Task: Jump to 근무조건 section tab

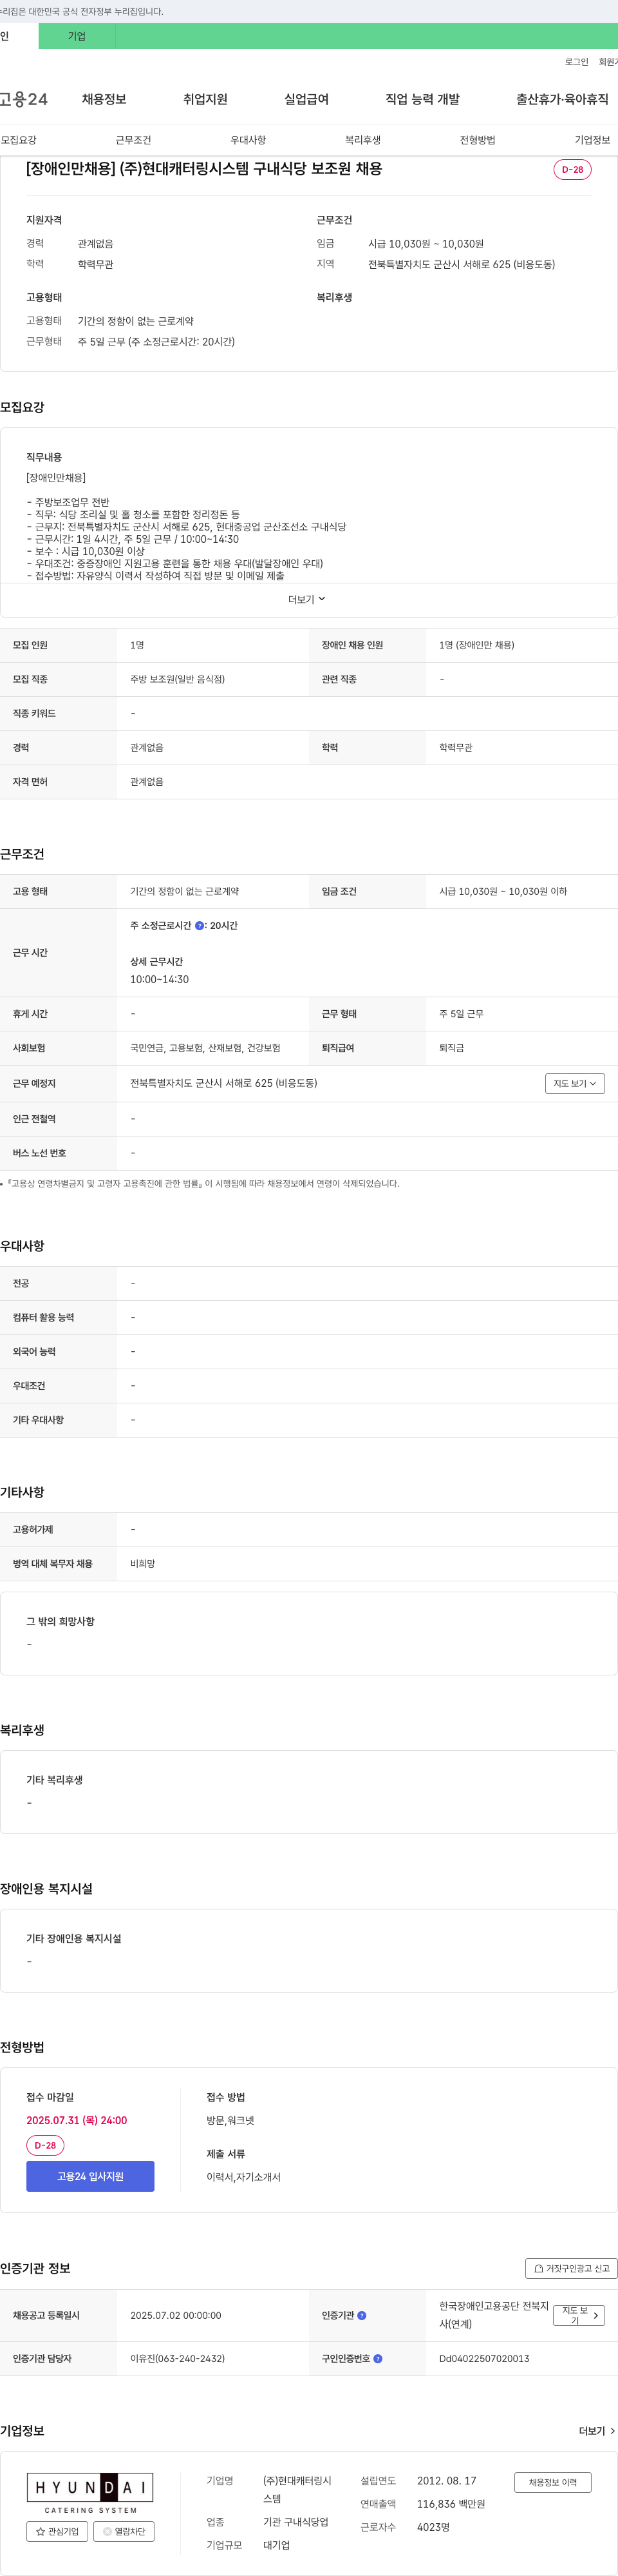Action: coord(133,140)
